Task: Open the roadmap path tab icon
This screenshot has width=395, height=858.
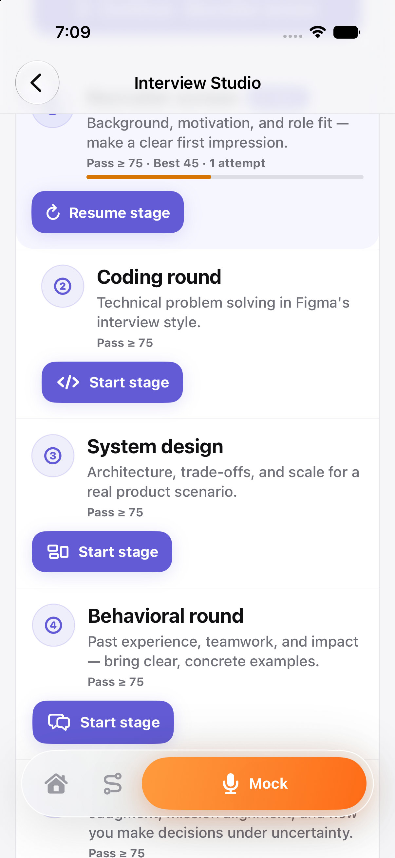Action: (x=113, y=783)
